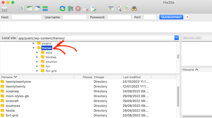This screenshot has width=212, height=118.
Task: Select the emulsion folder in tree
Action: pyautogui.click(x=51, y=62)
